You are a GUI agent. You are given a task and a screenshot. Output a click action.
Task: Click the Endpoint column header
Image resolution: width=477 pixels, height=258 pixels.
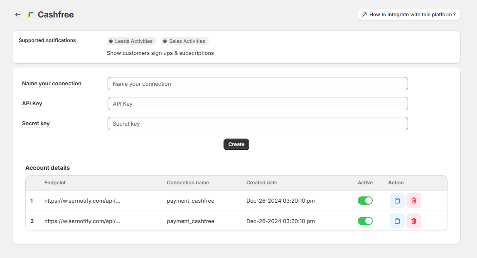tap(55, 183)
